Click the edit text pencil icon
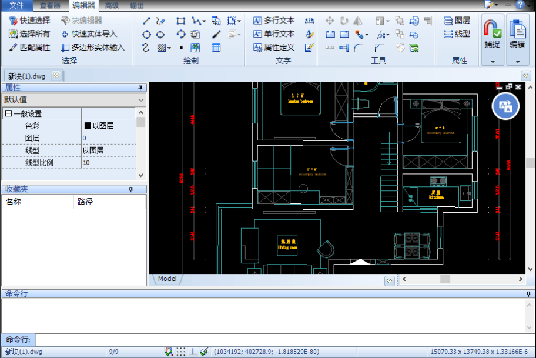This screenshot has height=358, width=536. point(309,48)
